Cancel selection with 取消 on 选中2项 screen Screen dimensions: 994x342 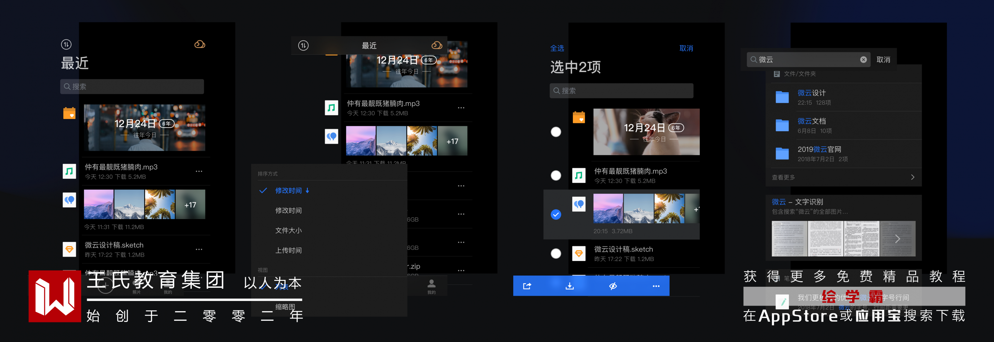click(686, 48)
